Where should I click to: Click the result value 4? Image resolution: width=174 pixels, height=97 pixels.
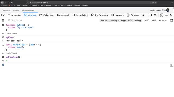(7, 61)
